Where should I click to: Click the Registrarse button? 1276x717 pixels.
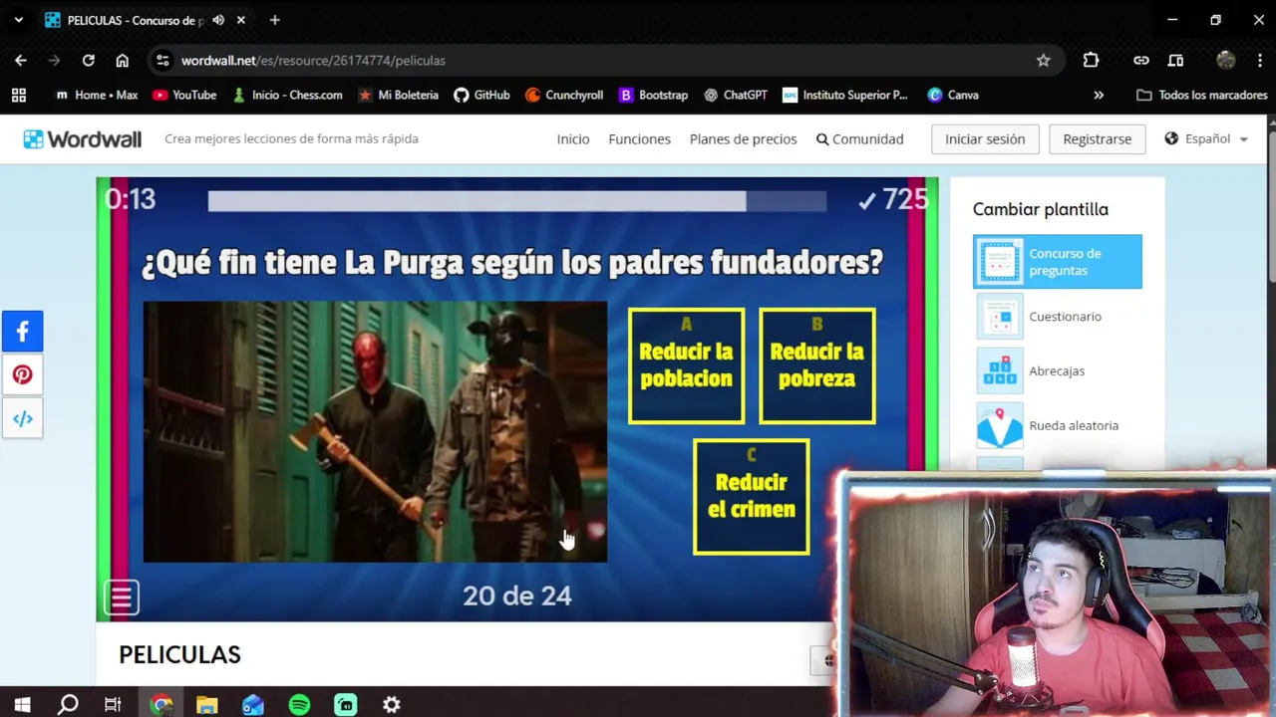[1097, 138]
